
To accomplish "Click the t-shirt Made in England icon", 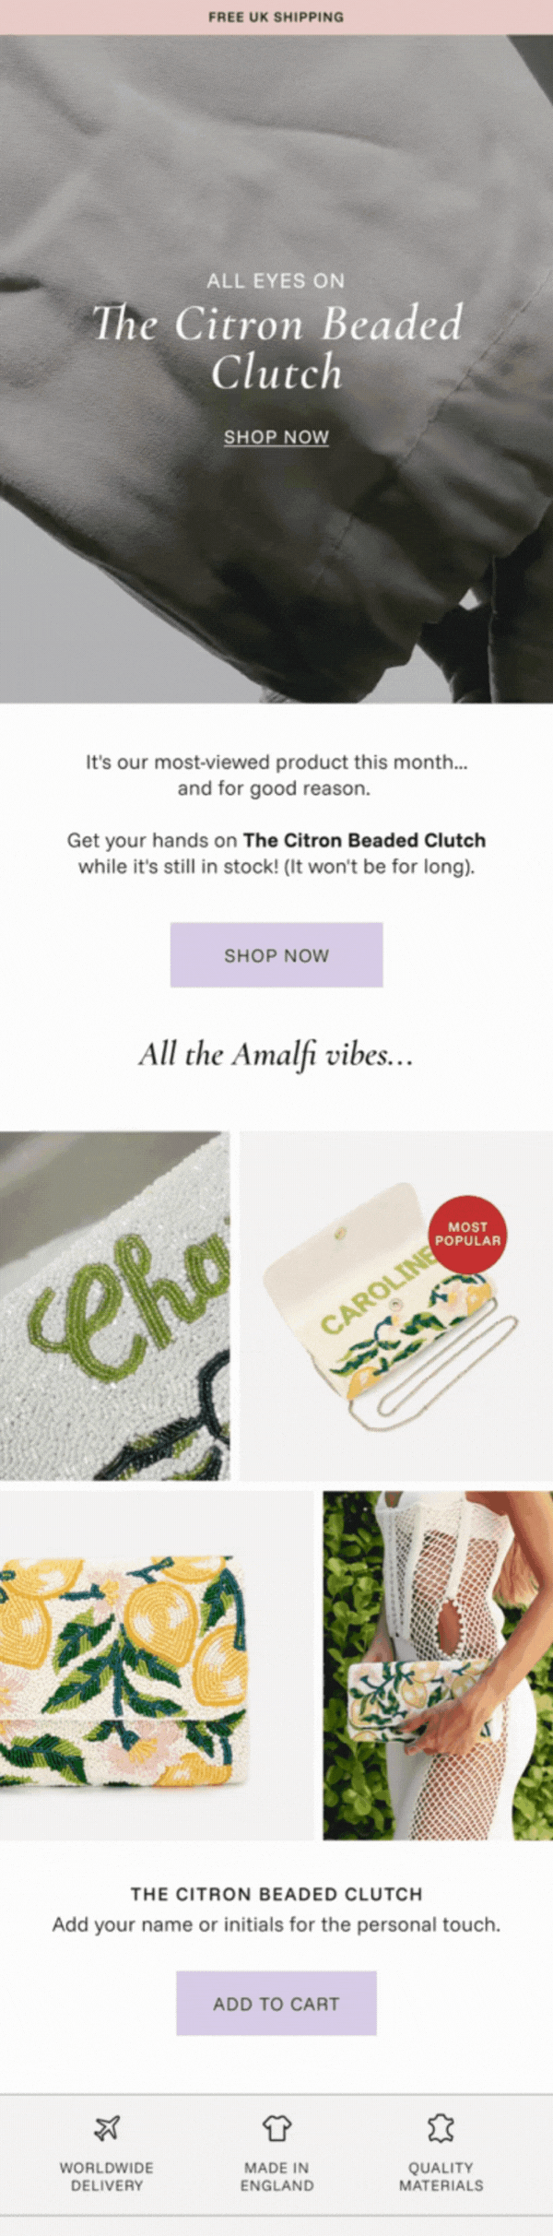I will click(x=276, y=2127).
